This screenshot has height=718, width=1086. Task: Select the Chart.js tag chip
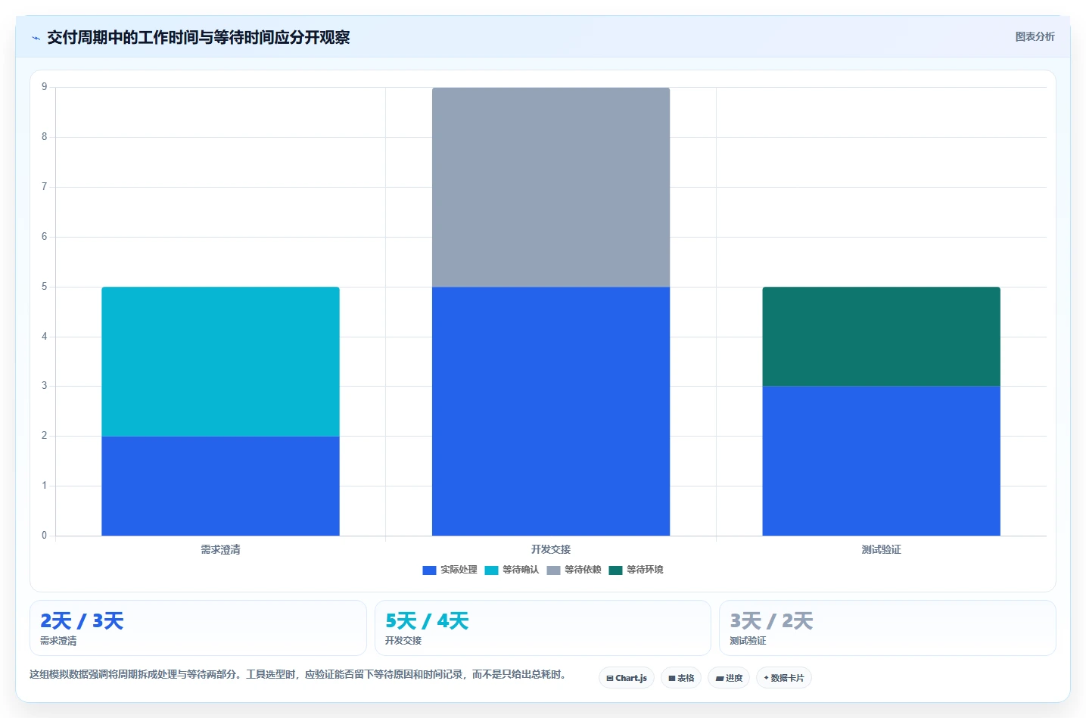tap(627, 678)
